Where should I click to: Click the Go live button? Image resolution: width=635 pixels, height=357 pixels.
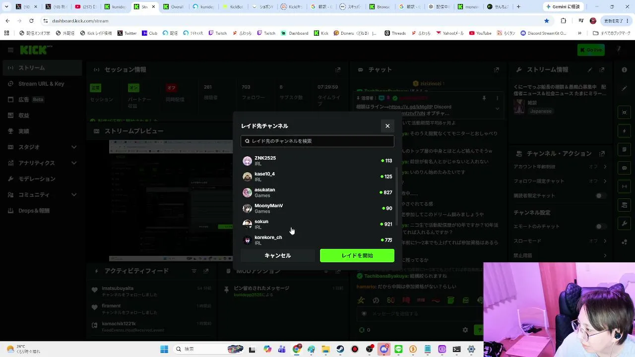[591, 50]
